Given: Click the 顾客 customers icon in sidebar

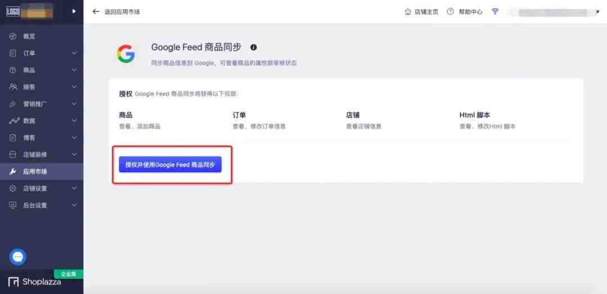Looking at the screenshot, I should pos(13,87).
